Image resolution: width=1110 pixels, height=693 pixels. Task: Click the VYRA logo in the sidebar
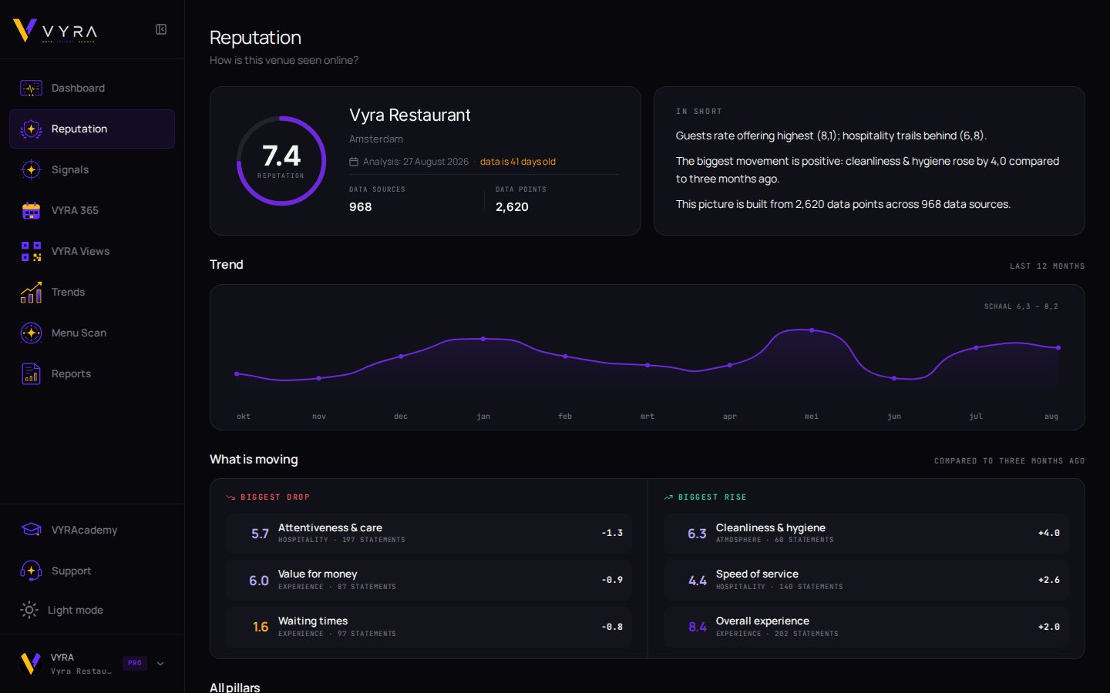pyautogui.click(x=55, y=31)
